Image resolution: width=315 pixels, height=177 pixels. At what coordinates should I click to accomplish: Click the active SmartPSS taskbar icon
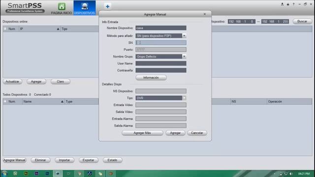(58, 174)
